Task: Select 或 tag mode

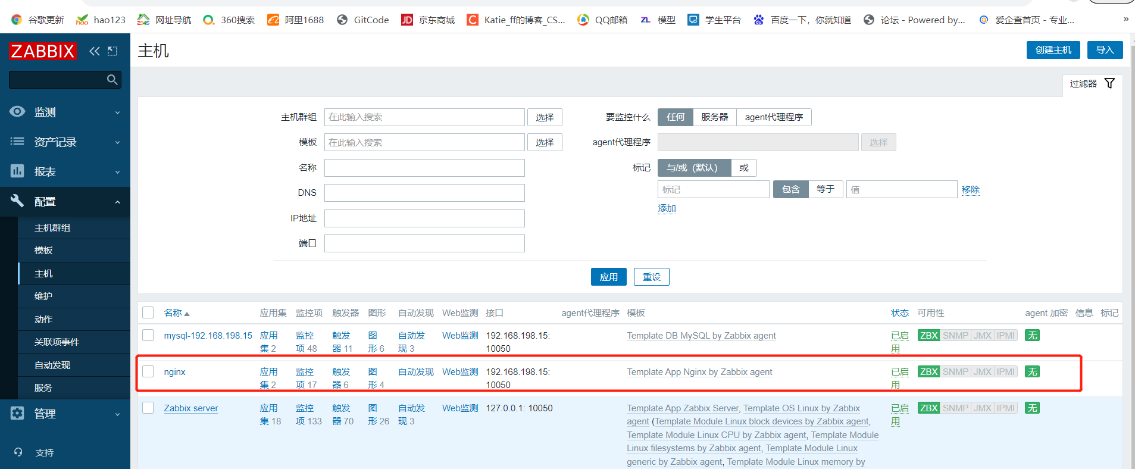Action: point(744,168)
